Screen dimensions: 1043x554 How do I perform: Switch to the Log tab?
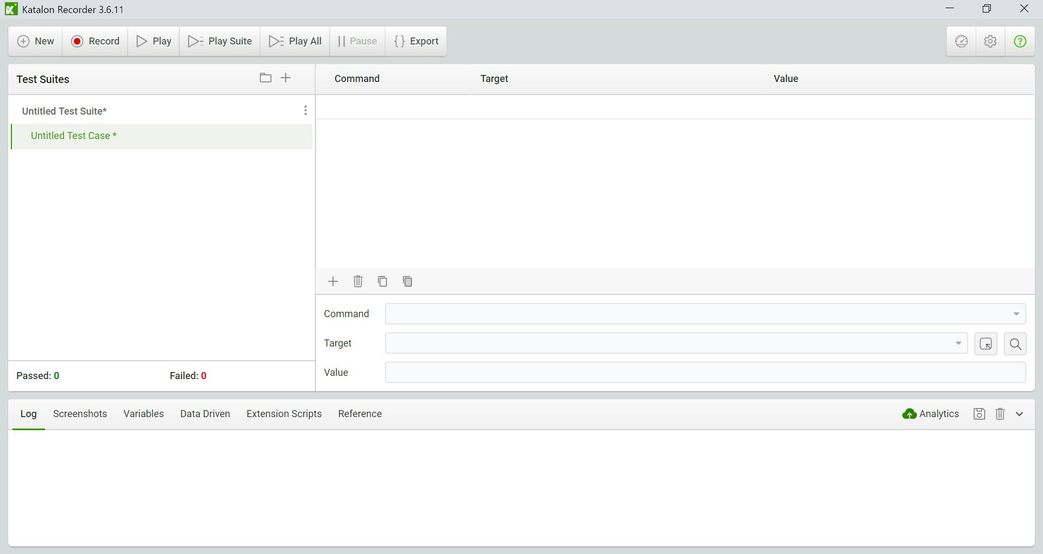click(28, 414)
